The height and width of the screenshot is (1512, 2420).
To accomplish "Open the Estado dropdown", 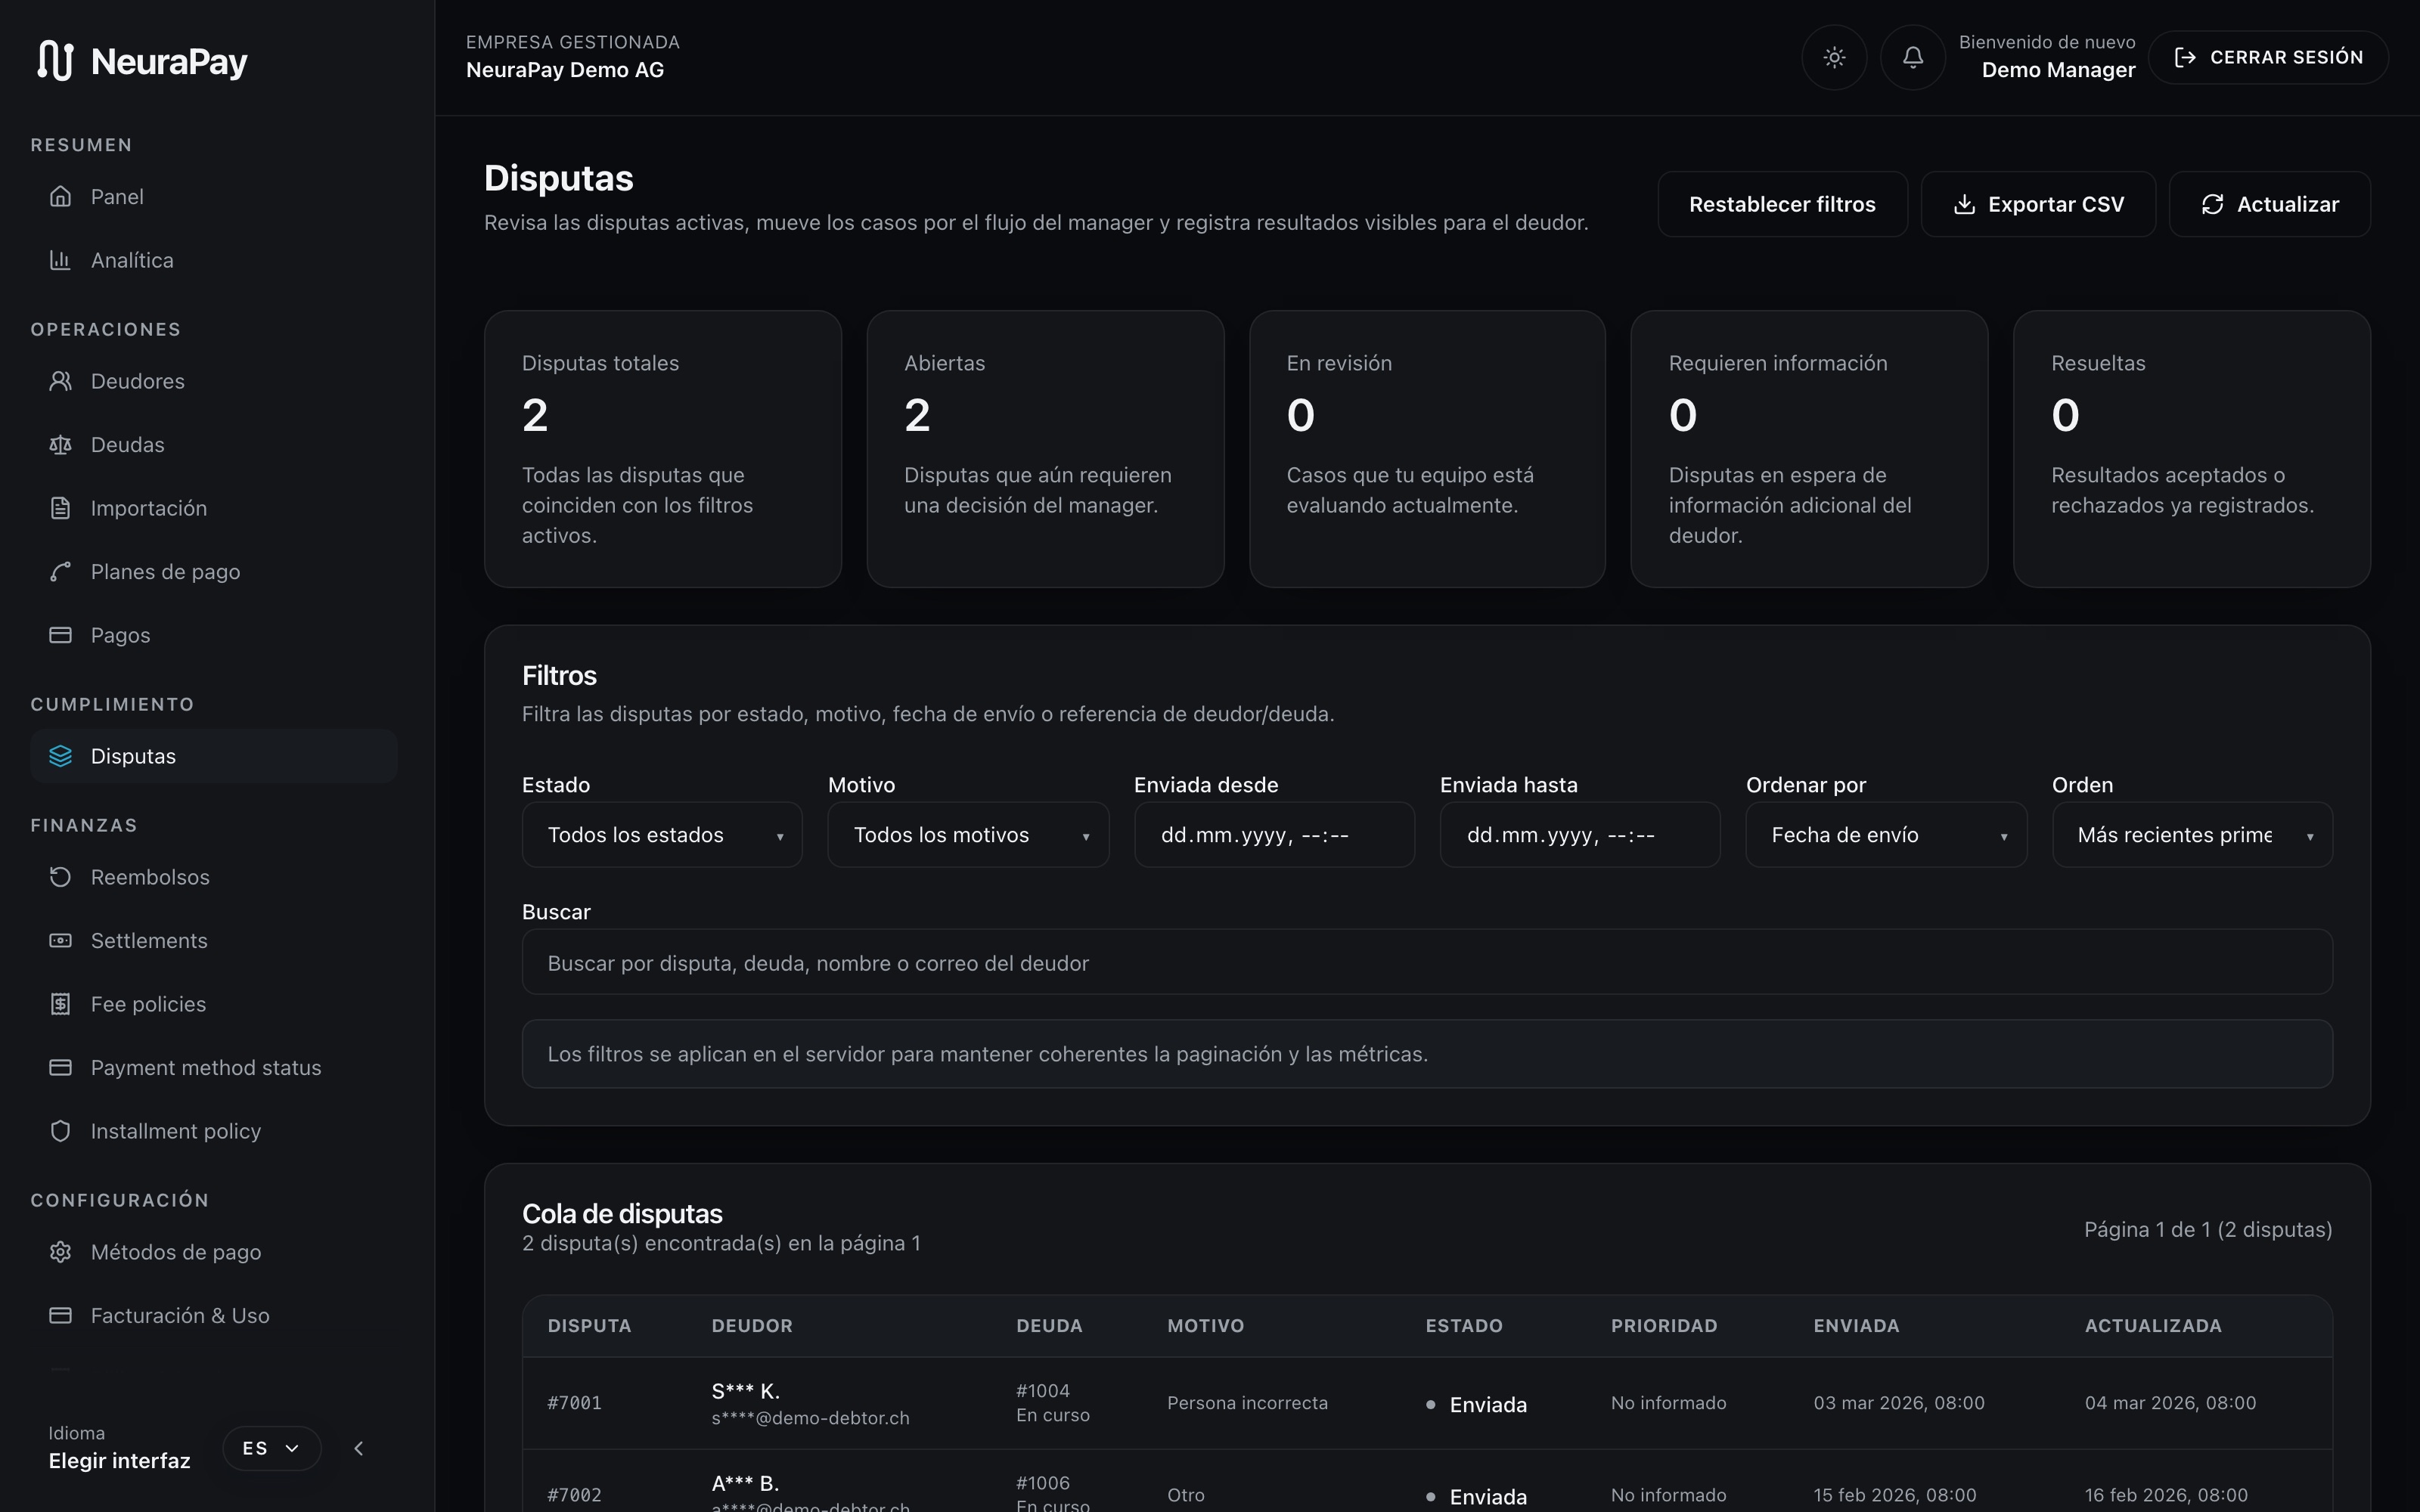I will coord(662,835).
